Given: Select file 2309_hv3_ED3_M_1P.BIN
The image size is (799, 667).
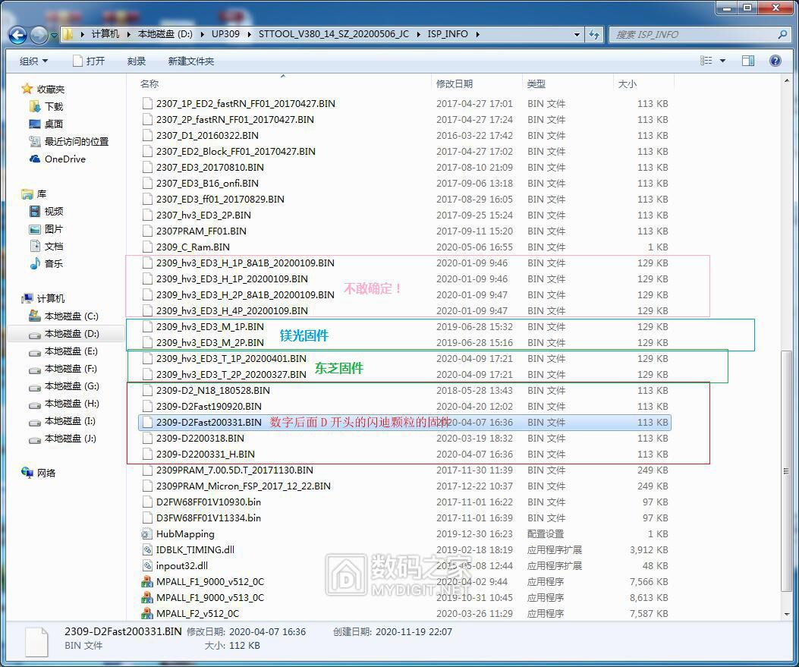Looking at the screenshot, I should [210, 326].
